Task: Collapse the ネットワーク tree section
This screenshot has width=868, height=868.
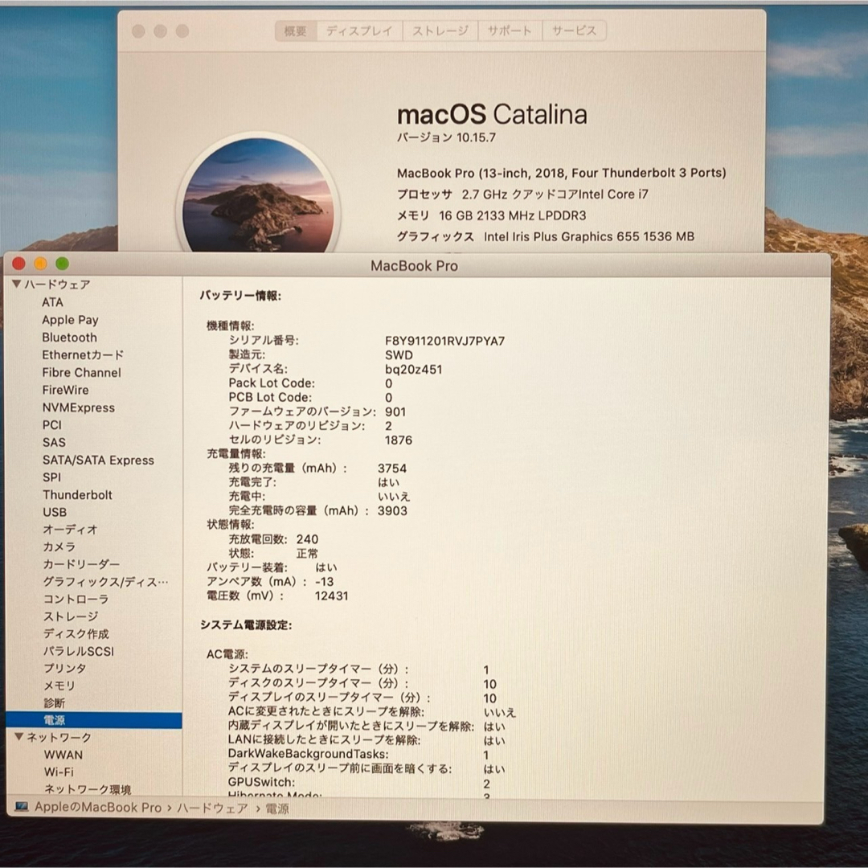Action: 18,737
